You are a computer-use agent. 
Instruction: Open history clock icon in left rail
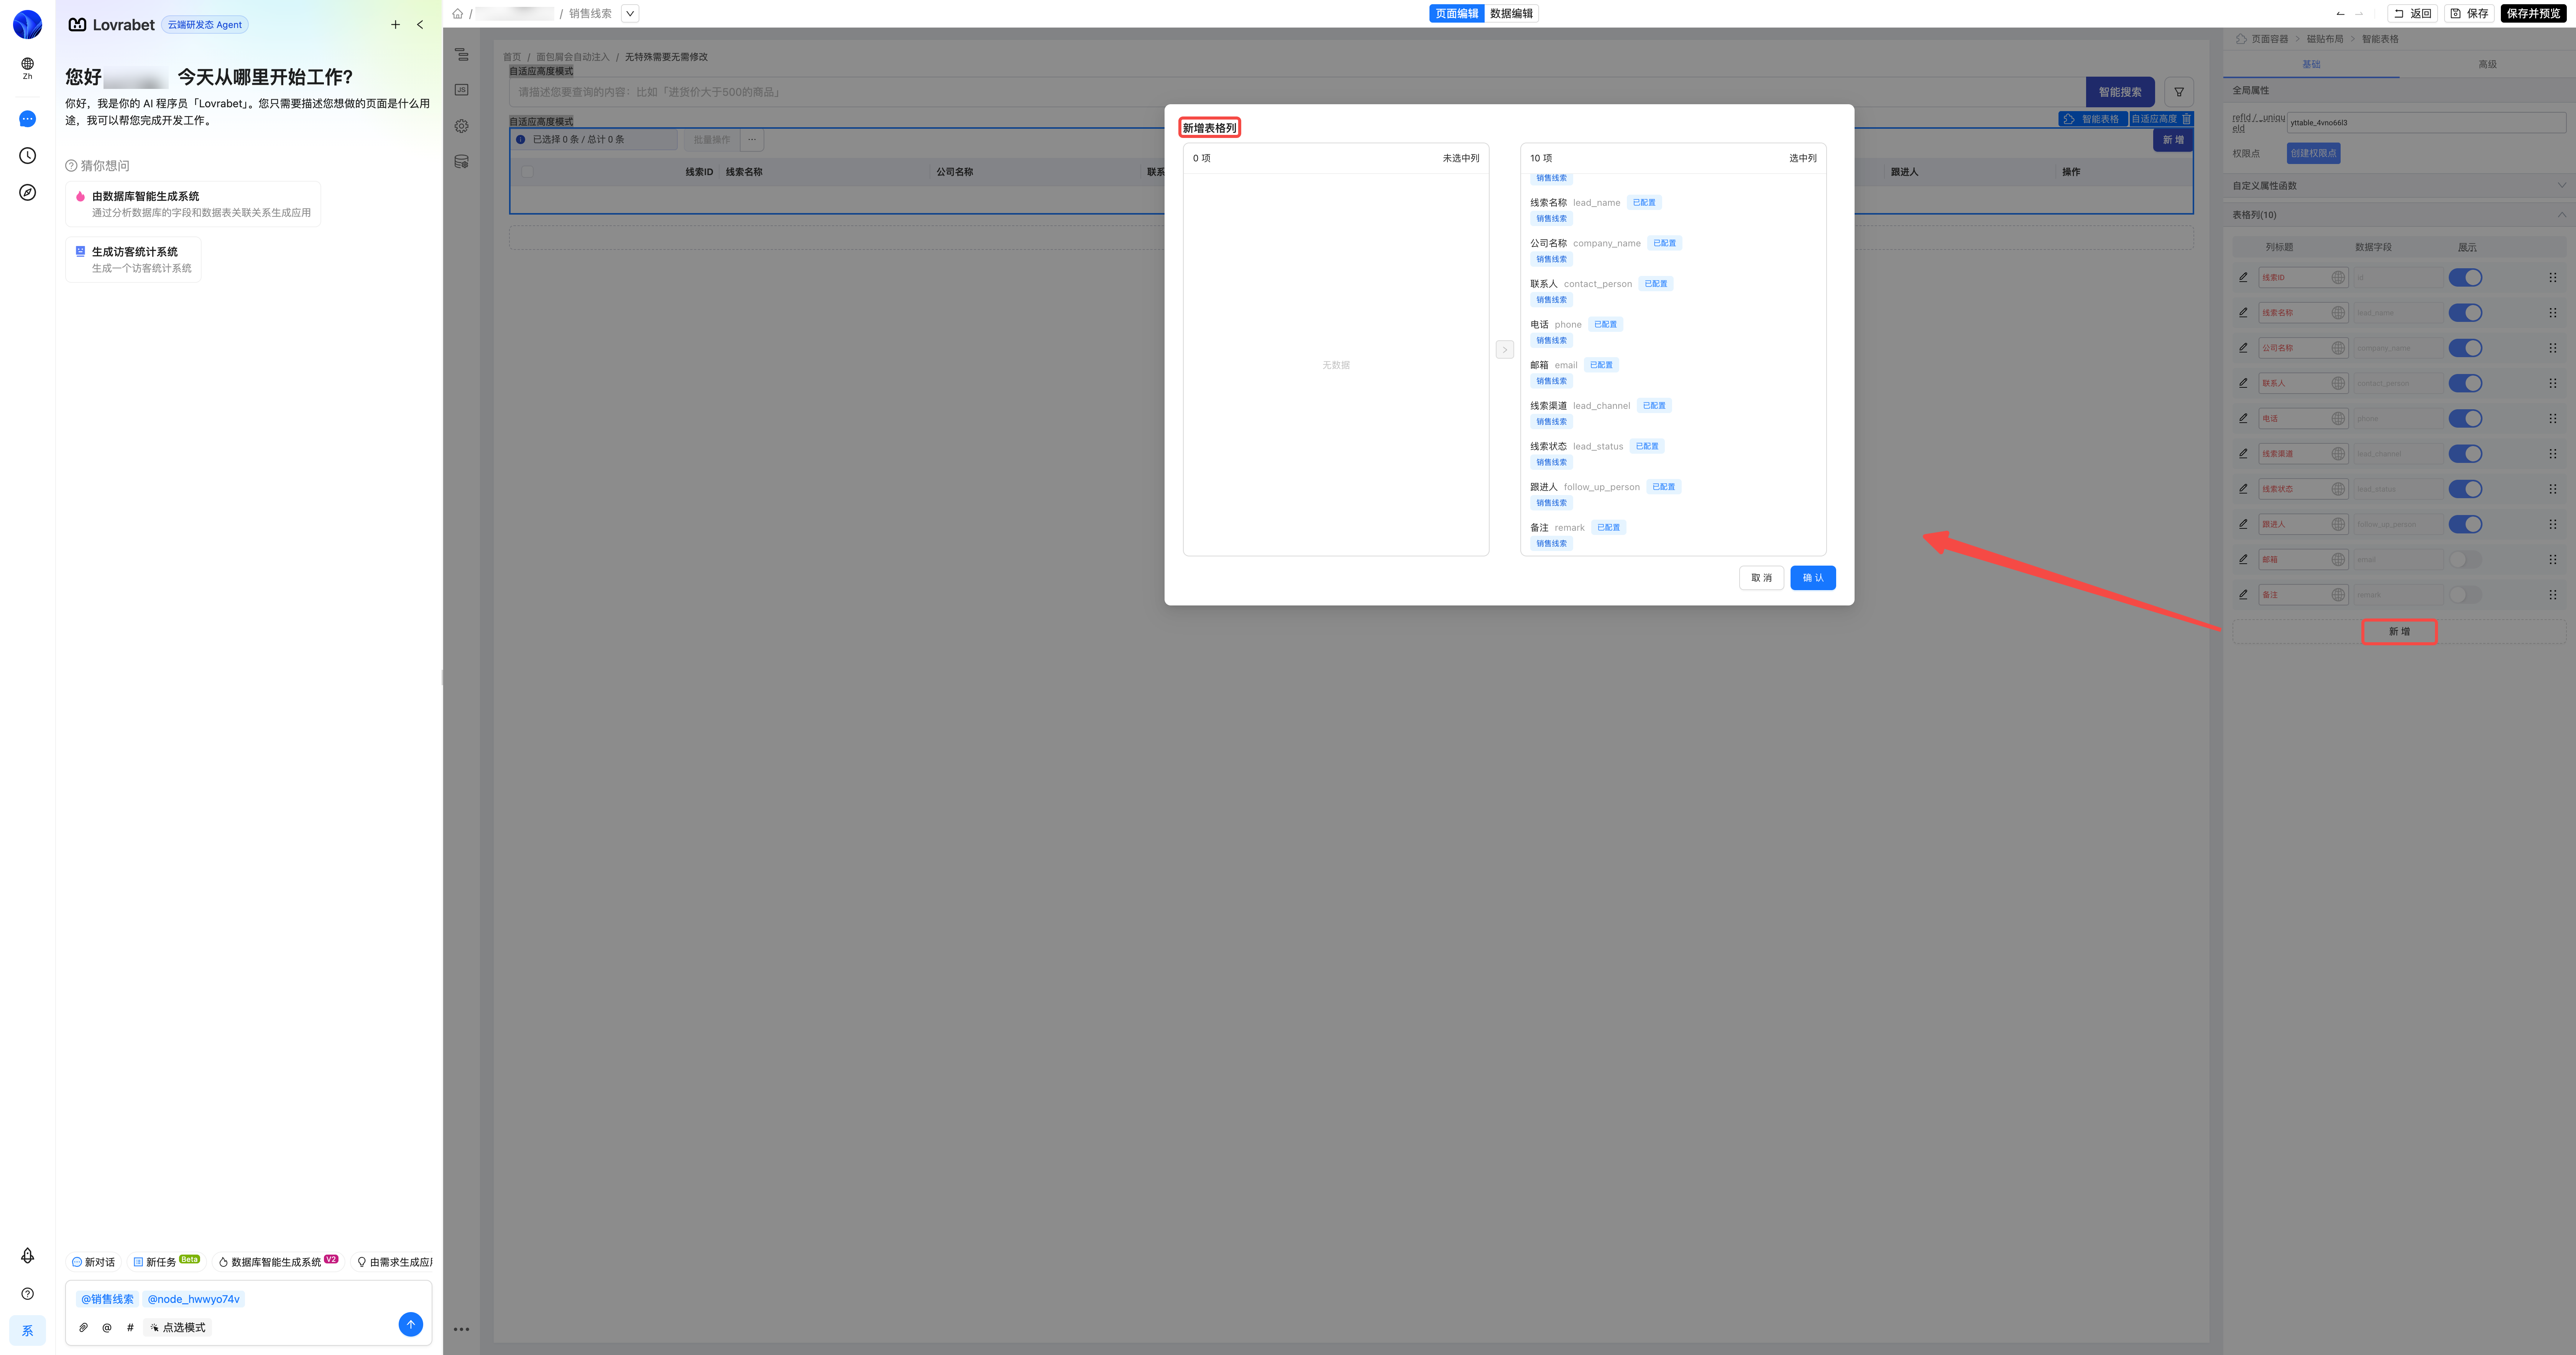(x=27, y=156)
